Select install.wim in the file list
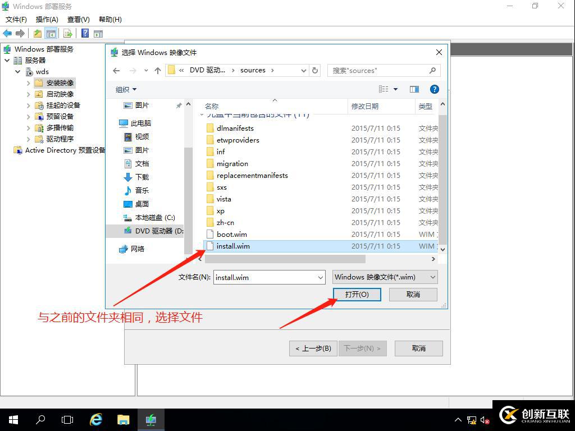575x431 pixels. [x=232, y=246]
